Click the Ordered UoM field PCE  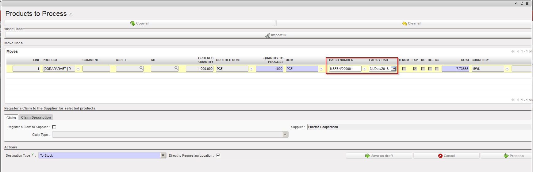click(232, 69)
